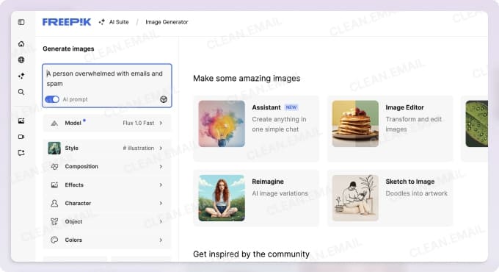Viewport: 499px width, 272px height.
Task: Click the Object icon
Action: 54,221
